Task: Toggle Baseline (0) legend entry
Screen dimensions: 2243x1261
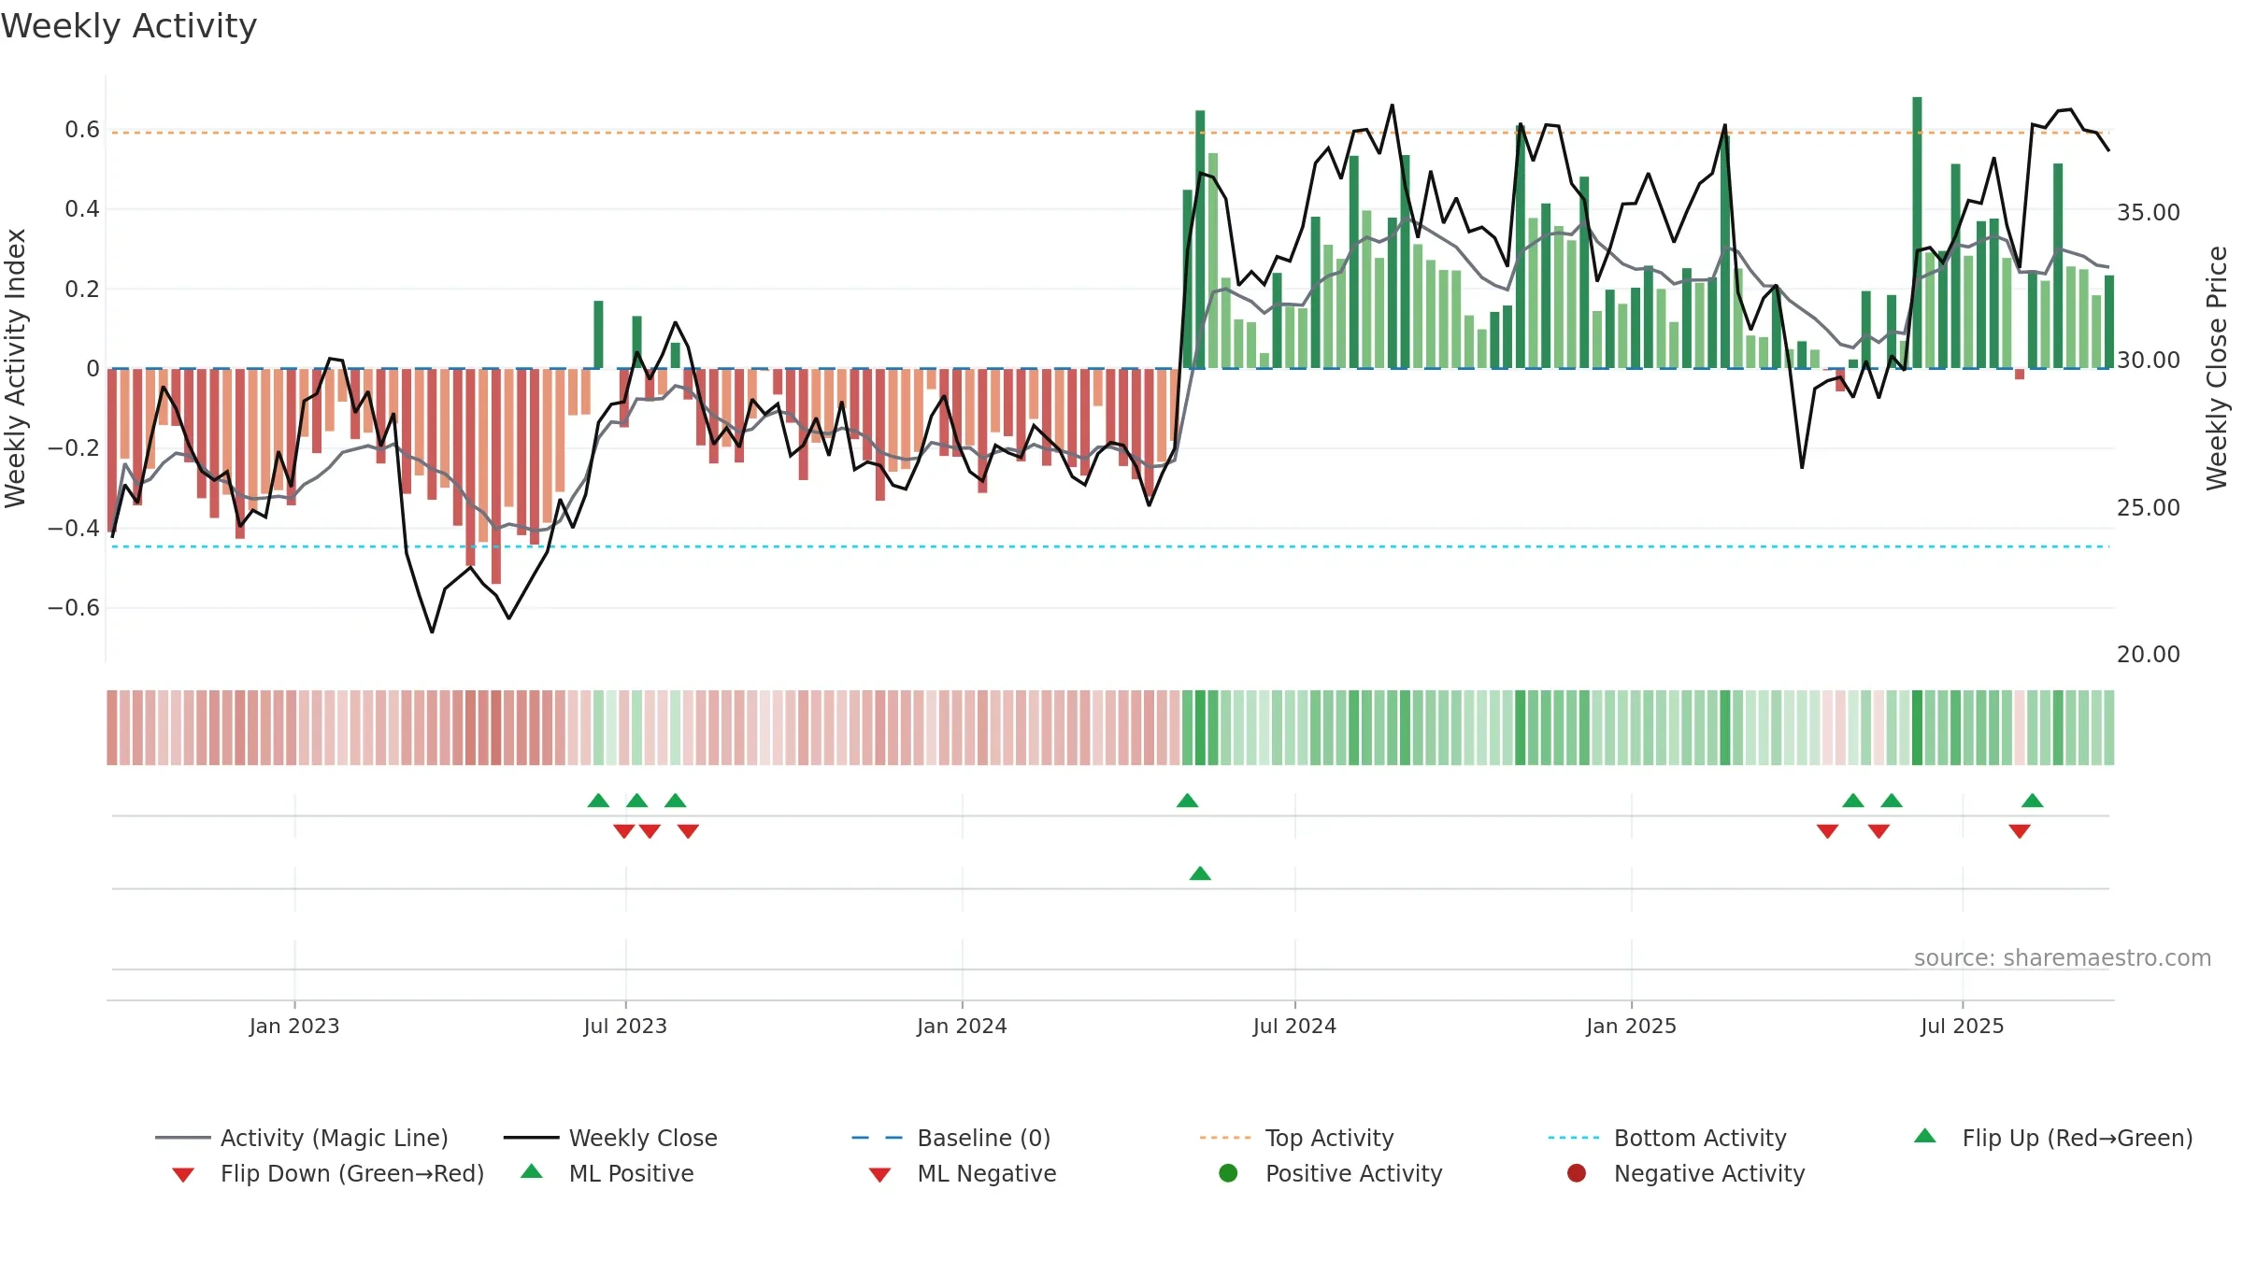Action: coord(951,1138)
